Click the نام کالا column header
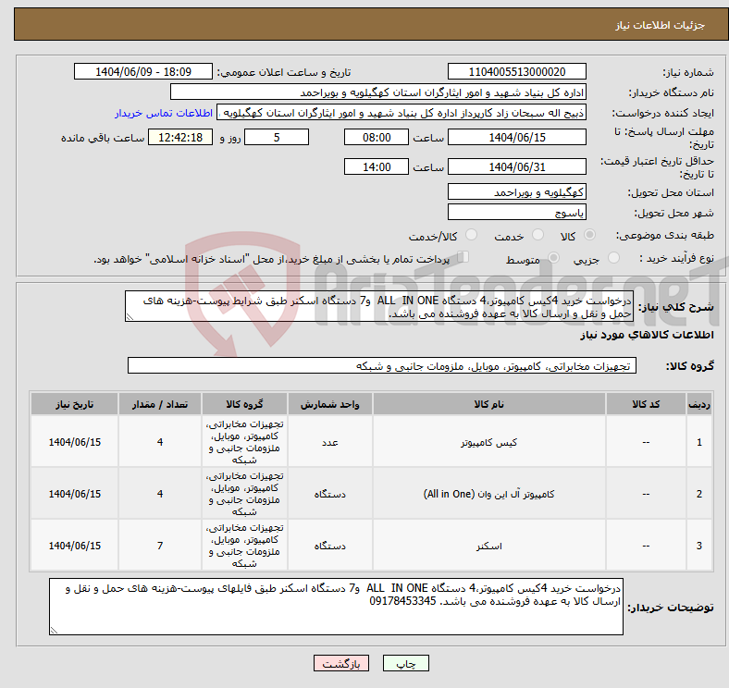 click(489, 404)
